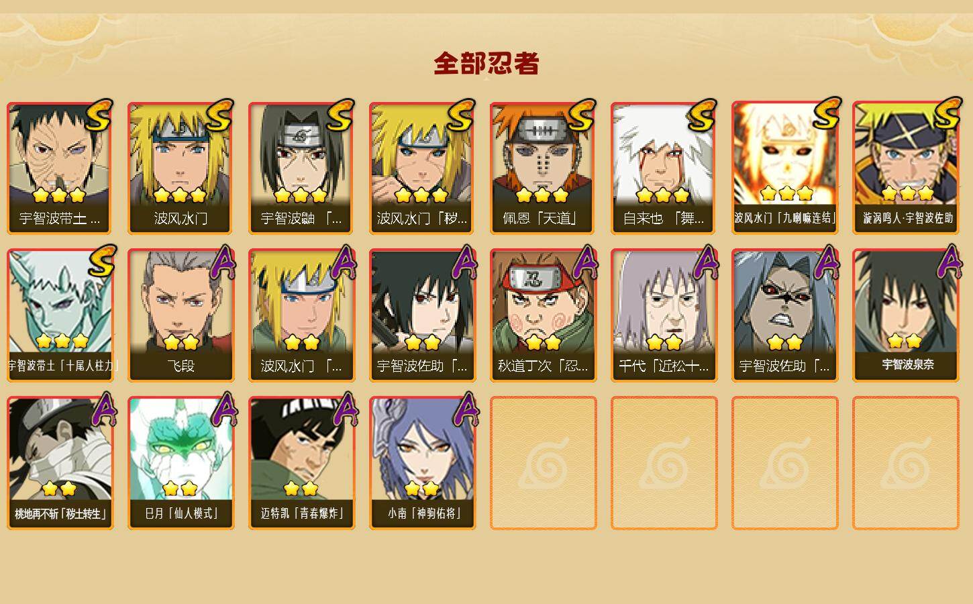Click the A-rank badge on 飞段 card

(223, 262)
